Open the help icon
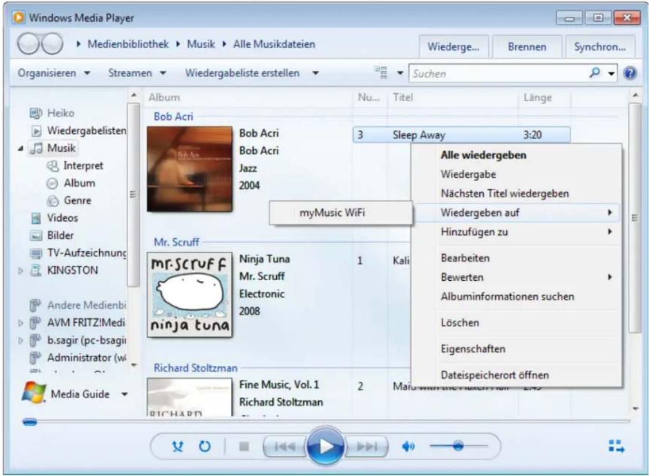Image resolution: width=649 pixels, height=476 pixels. (630, 74)
